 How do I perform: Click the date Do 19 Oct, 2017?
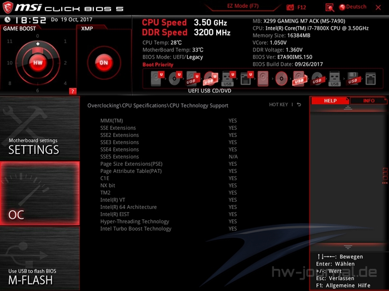pos(72,19)
